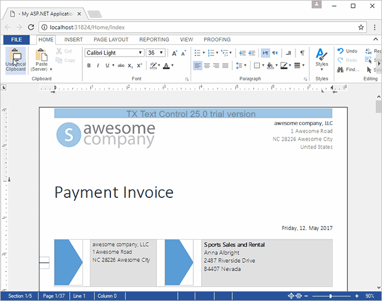
Task: Justify the paragraph text
Action: (x=226, y=66)
